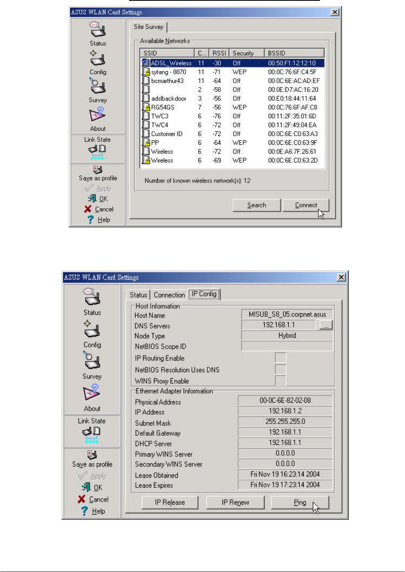The height and width of the screenshot is (572, 405).
Task: Click Apply in Site Survey window sidebar
Action: pyautogui.click(x=98, y=188)
